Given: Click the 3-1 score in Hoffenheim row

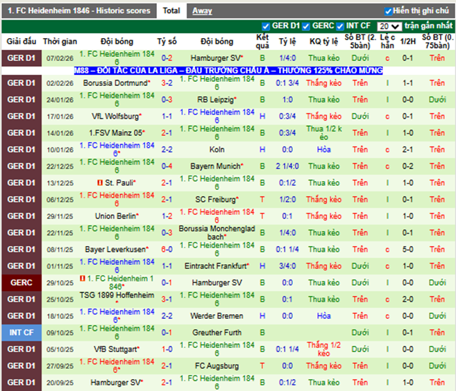Looking at the screenshot, I should point(167,299).
